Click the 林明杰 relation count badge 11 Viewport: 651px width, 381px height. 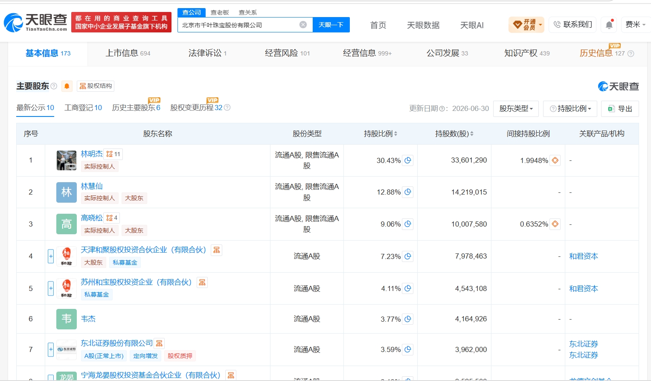tap(113, 154)
